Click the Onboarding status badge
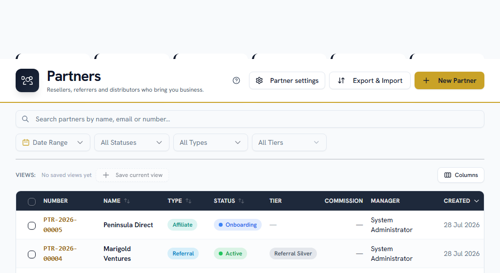This screenshot has height=273, width=500. coord(238,225)
